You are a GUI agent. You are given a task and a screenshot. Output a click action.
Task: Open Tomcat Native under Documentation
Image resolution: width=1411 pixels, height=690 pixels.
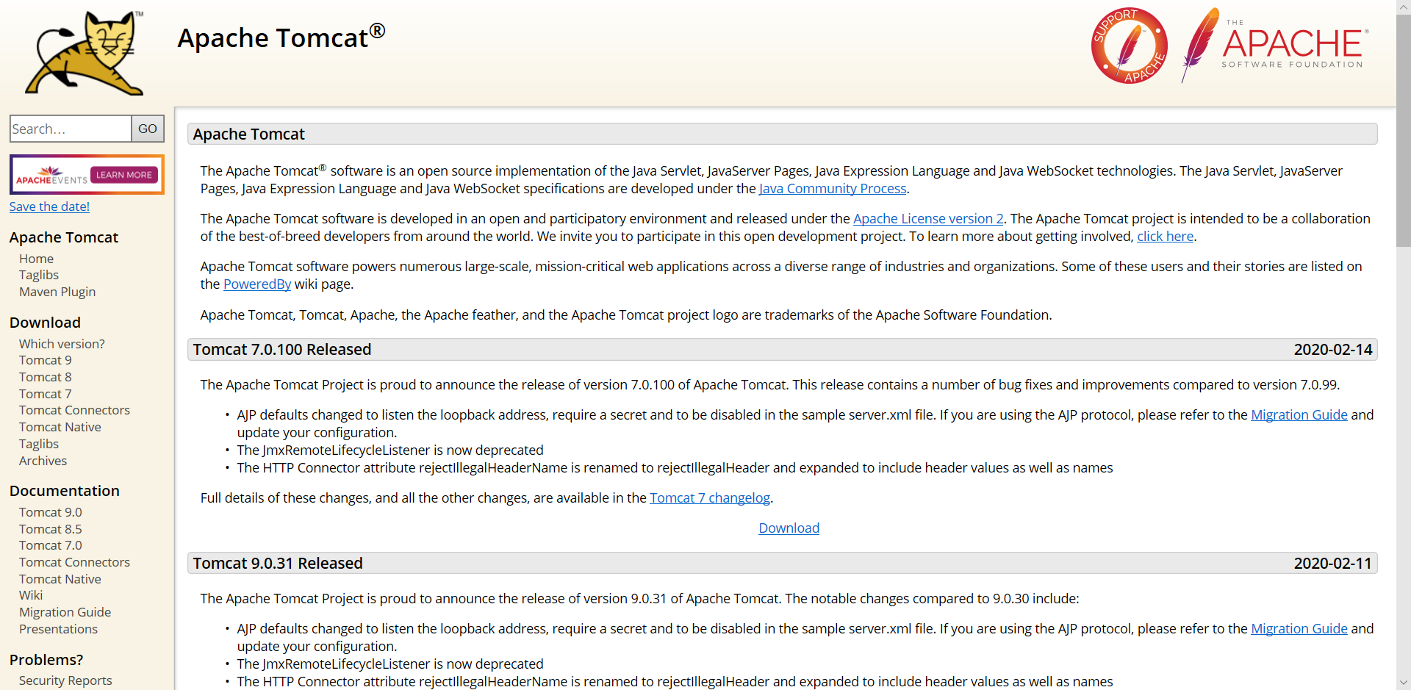60,579
